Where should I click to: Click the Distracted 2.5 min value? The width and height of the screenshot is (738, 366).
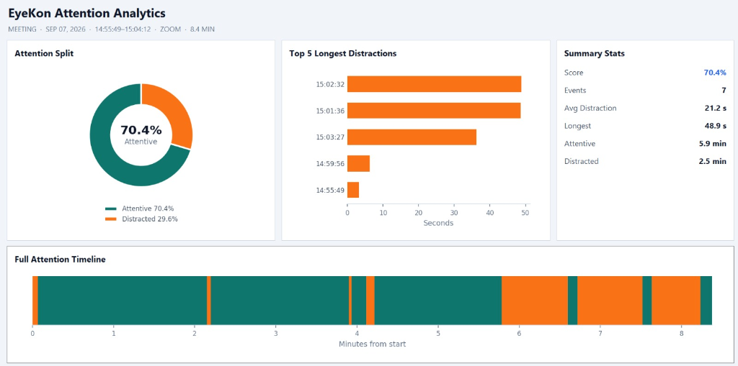point(713,161)
